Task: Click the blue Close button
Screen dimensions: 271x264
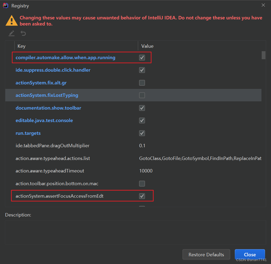Action: tap(250, 254)
